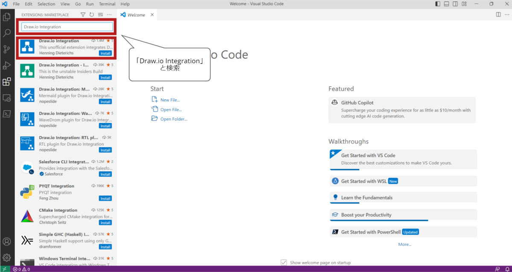Open extensions views and more actions
Screen dimensions: 512x272
tap(109, 15)
